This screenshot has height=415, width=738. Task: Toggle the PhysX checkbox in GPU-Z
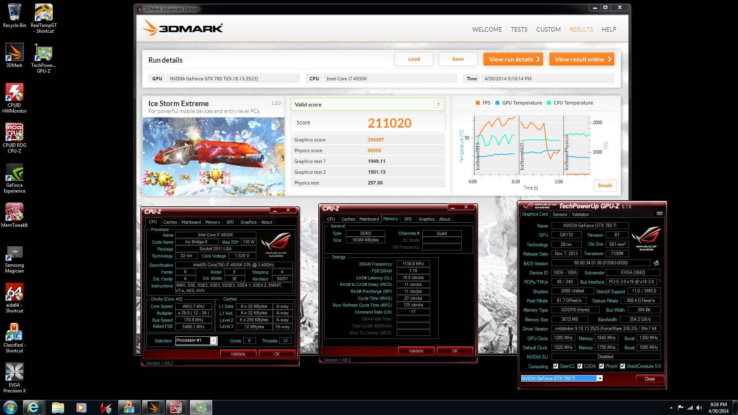click(x=601, y=366)
